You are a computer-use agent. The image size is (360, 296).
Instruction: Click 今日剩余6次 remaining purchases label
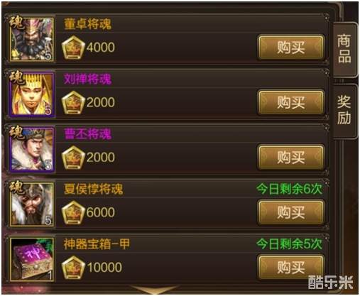(x=289, y=189)
